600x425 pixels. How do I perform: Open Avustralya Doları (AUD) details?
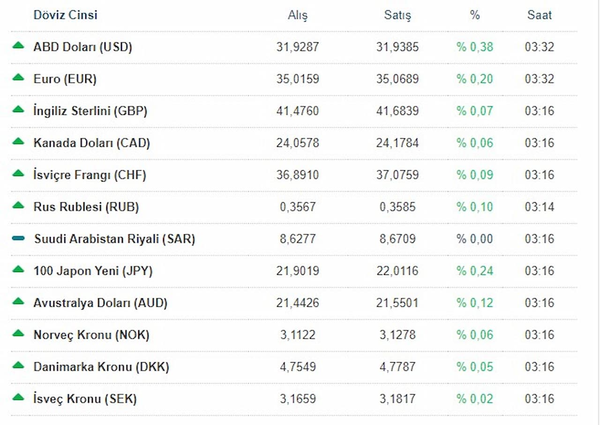tap(100, 303)
